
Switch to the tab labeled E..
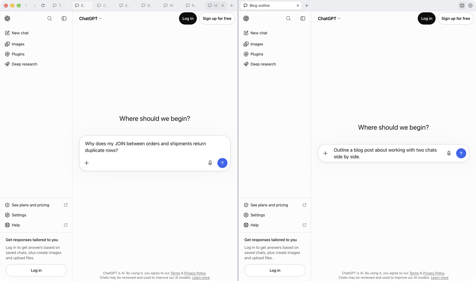pos(125,5)
